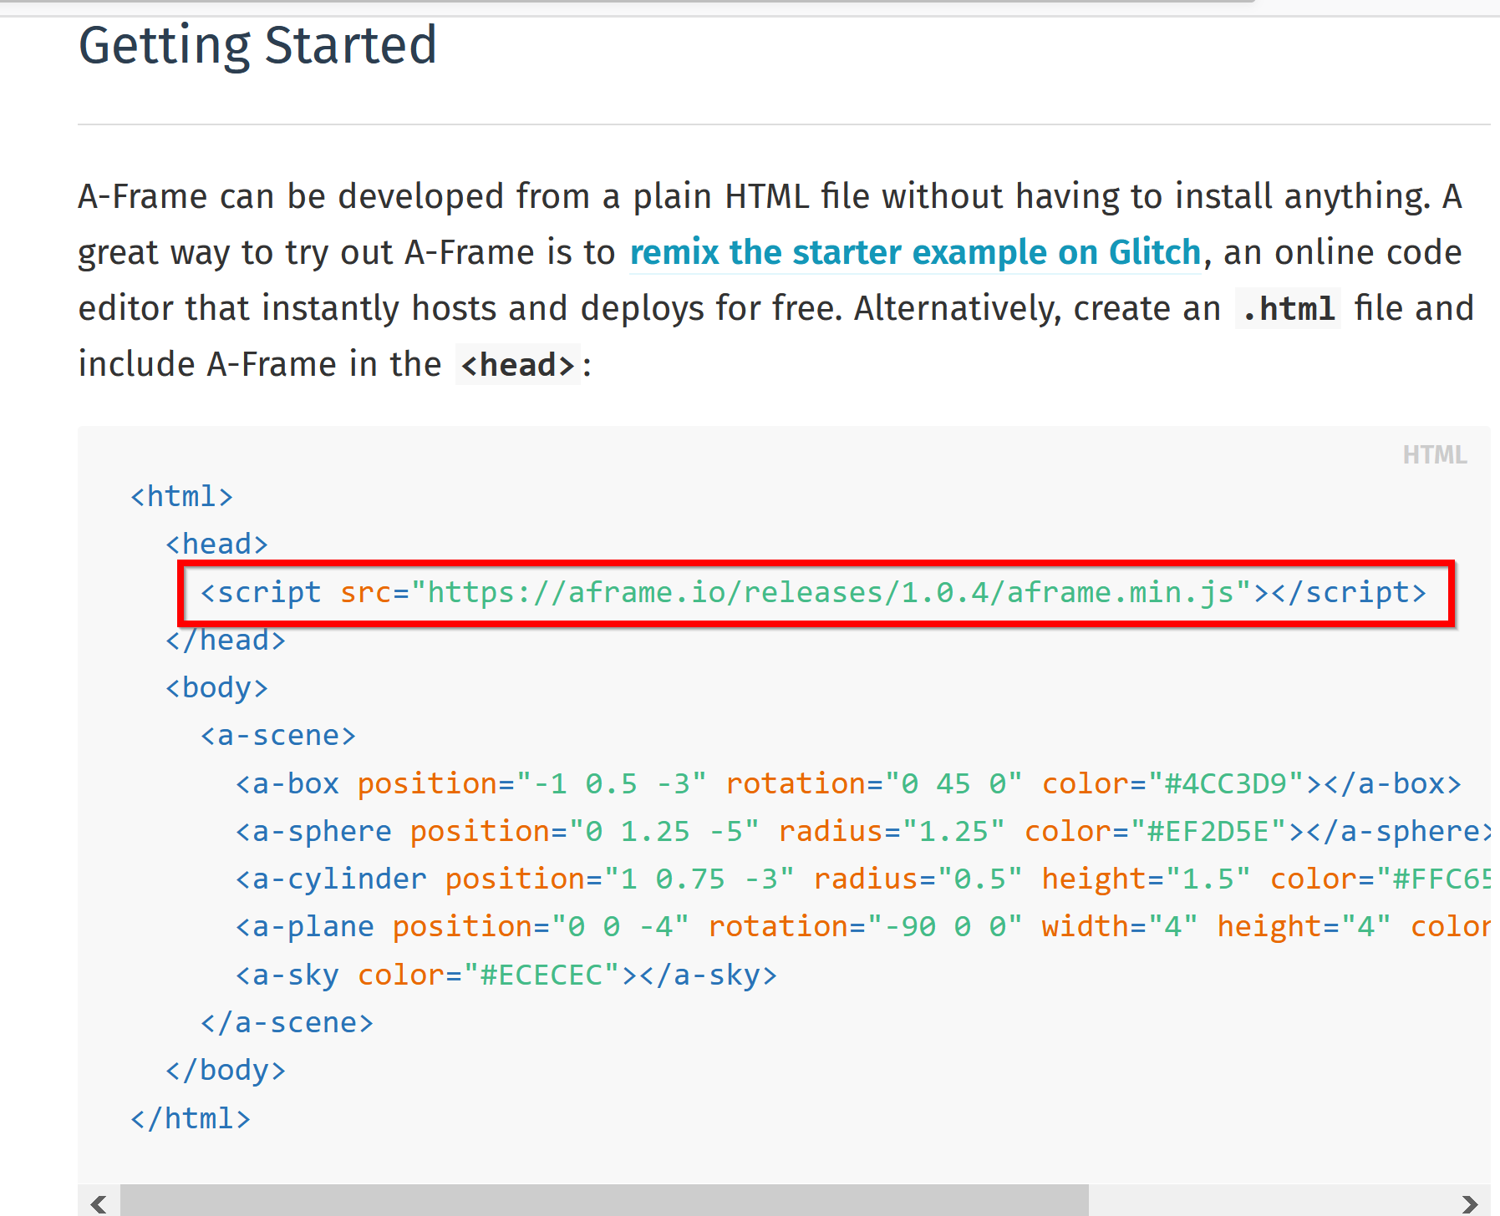1500x1216 pixels.
Task: Click the code block's horizontal scrollbar thumb
Action: [x=604, y=1201]
